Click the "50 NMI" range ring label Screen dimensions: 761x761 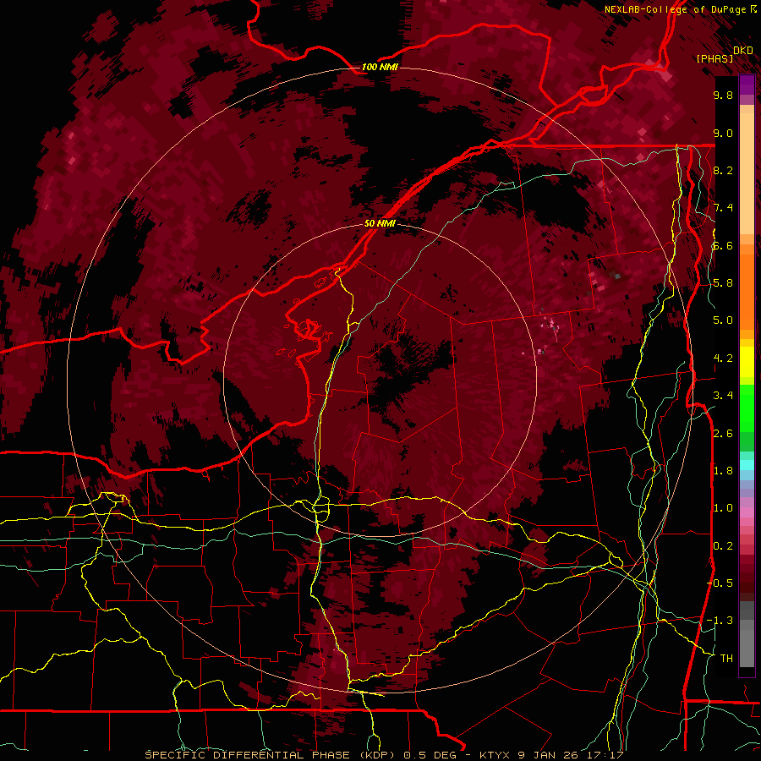click(380, 224)
